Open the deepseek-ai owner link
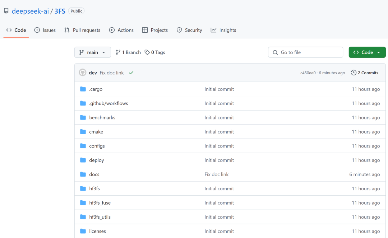The height and width of the screenshot is (238, 388). coord(30,11)
